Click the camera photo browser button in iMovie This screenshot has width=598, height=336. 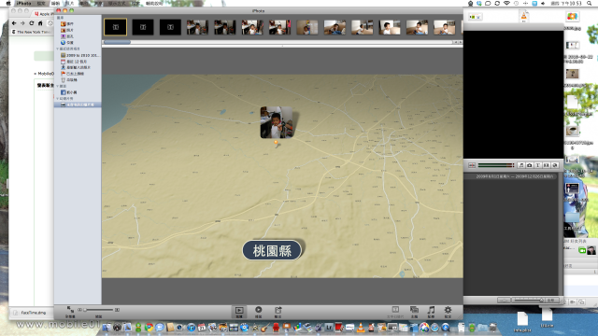(x=530, y=165)
